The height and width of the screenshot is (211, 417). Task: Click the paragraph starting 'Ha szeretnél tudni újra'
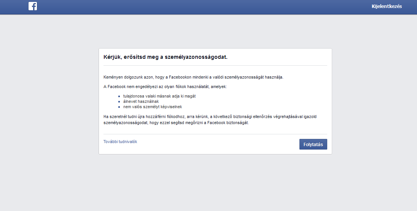point(210,117)
